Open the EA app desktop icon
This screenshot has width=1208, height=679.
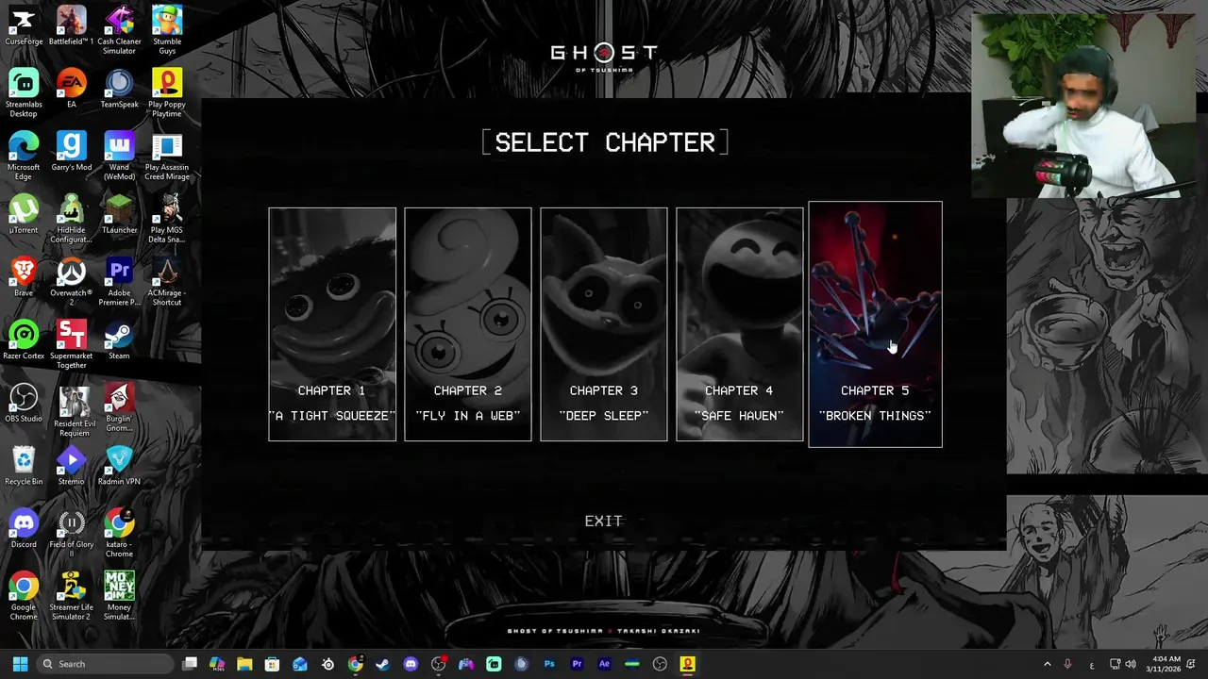click(71, 89)
